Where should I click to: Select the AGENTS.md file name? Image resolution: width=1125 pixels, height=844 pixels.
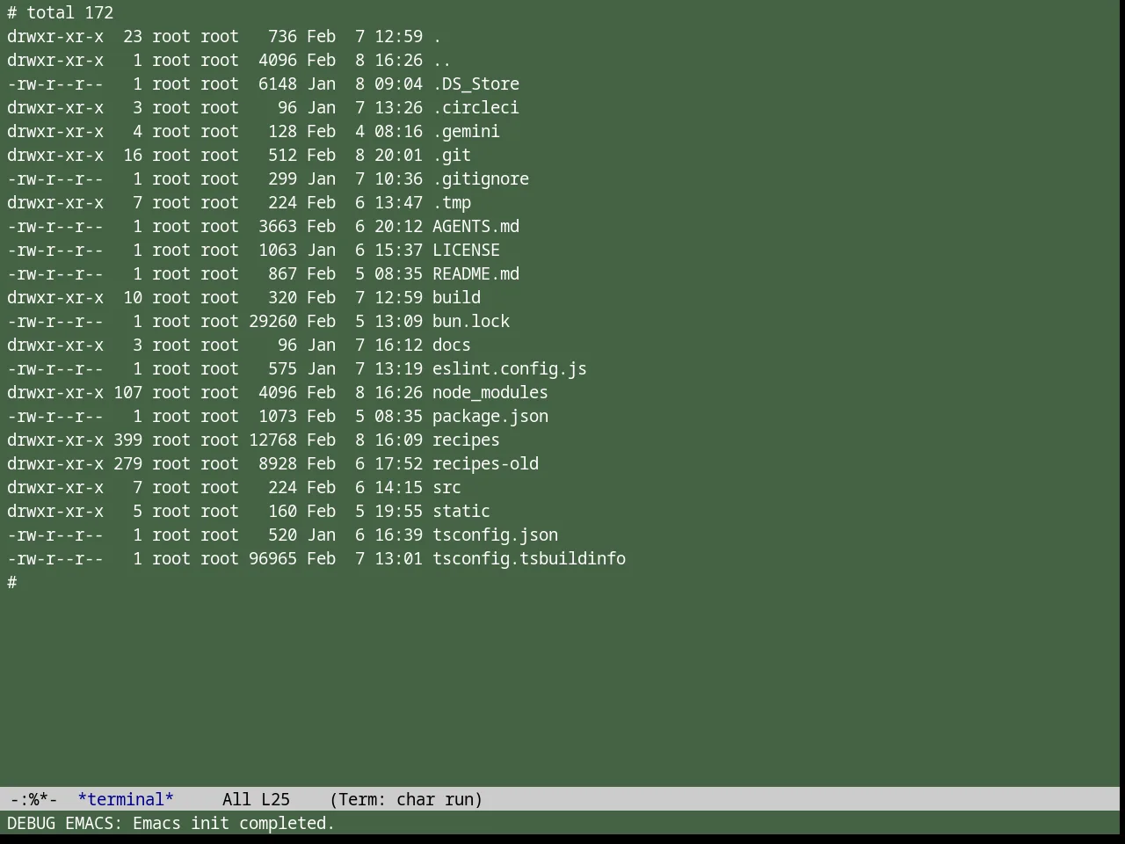[475, 227]
